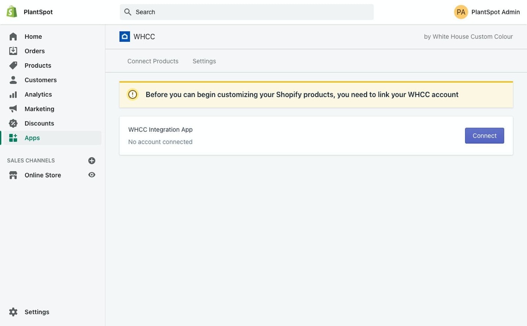
Task: Open the Connect Products tab
Action: pyautogui.click(x=153, y=61)
